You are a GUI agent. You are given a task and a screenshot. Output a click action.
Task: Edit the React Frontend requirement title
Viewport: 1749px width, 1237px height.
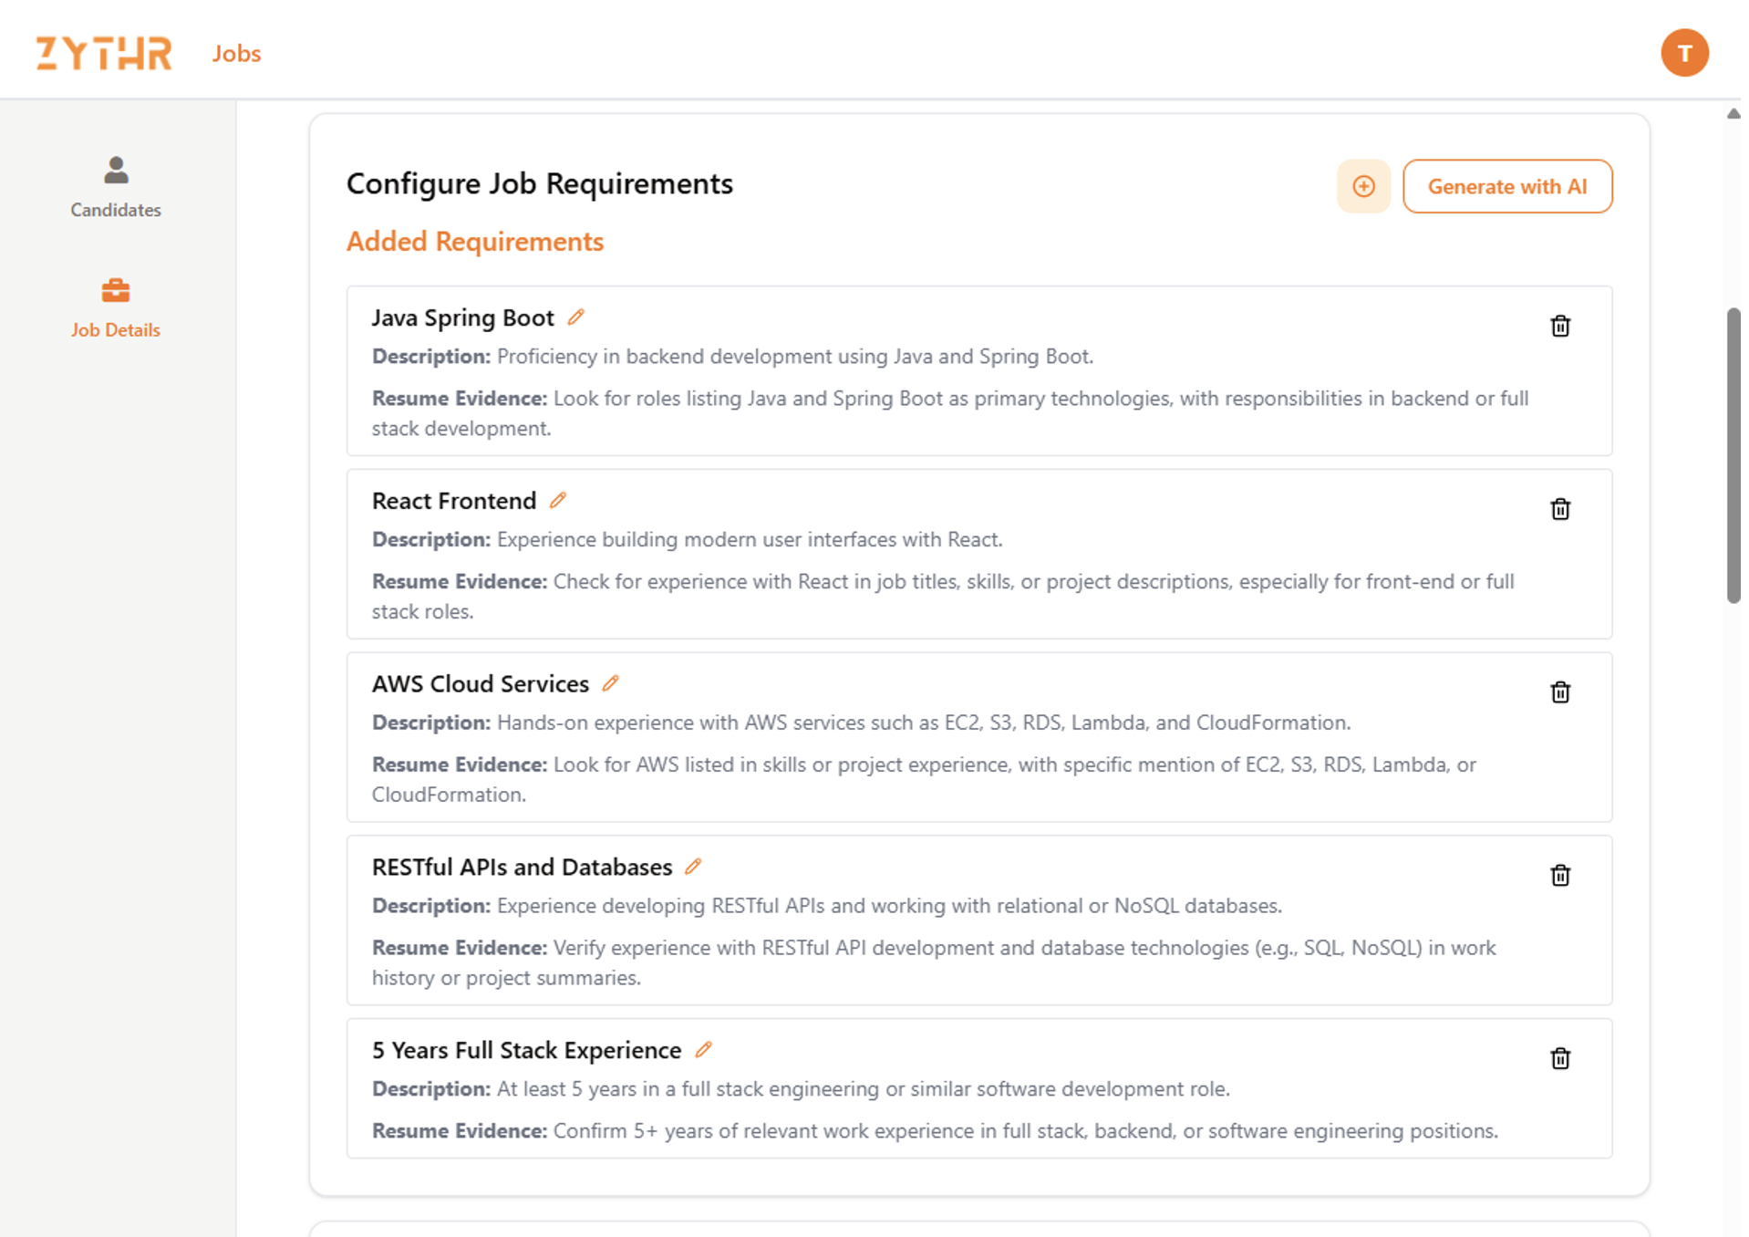pos(558,501)
